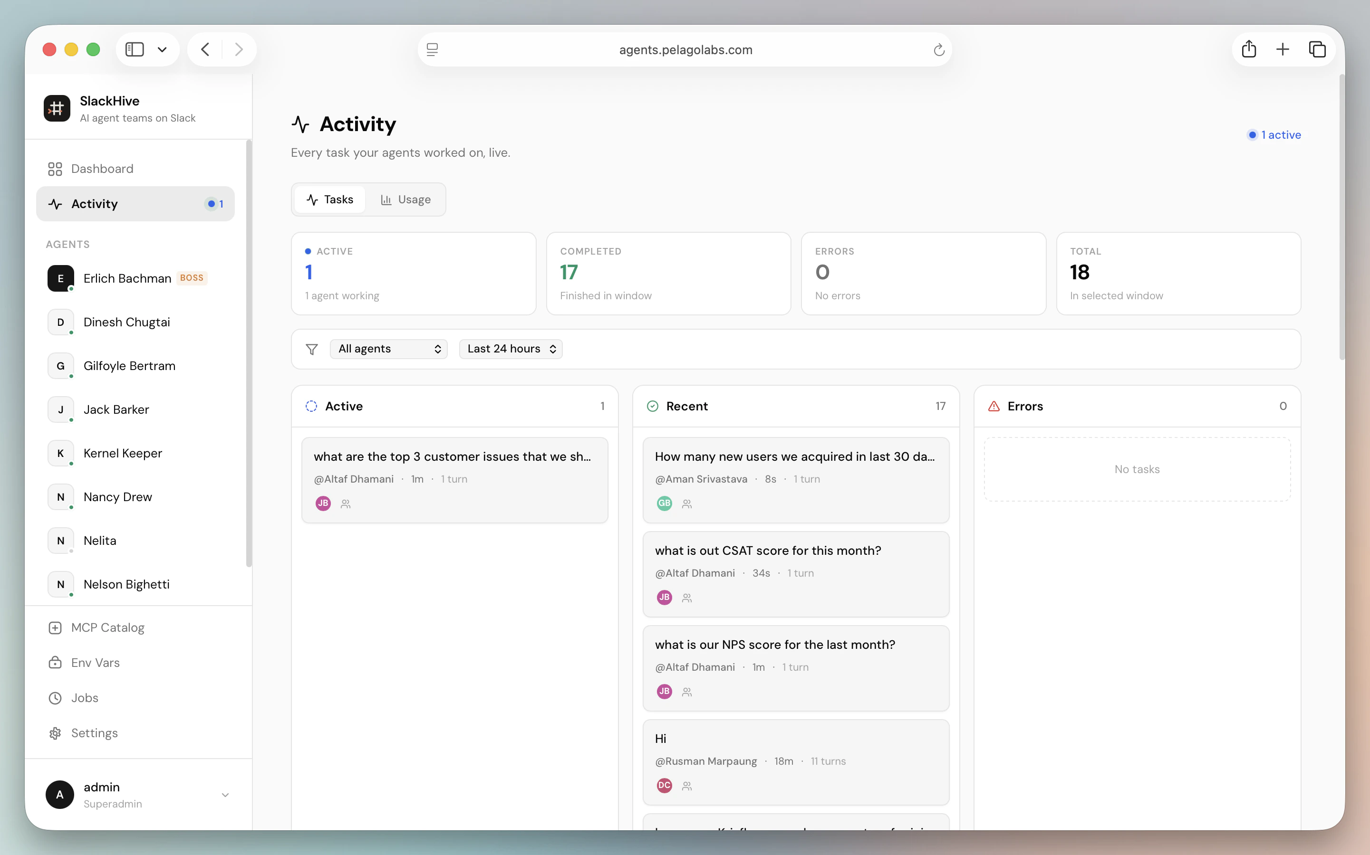This screenshot has width=1370, height=855.
Task: Select Activity in the sidebar
Action: 135,204
